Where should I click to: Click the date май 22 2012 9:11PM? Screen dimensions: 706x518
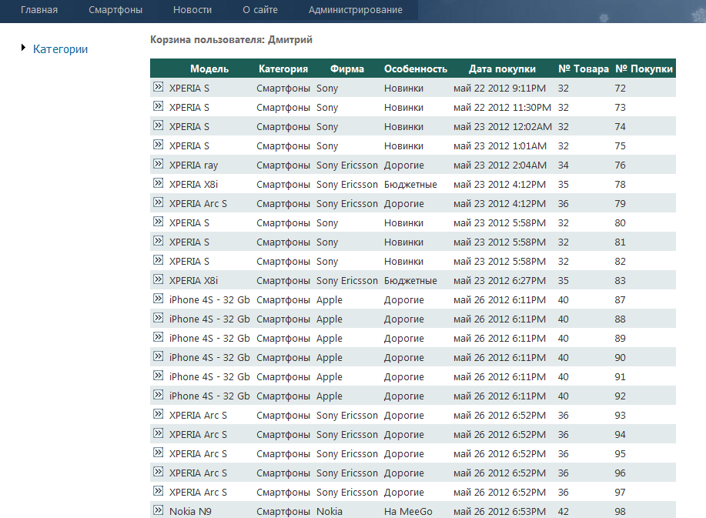[500, 89]
